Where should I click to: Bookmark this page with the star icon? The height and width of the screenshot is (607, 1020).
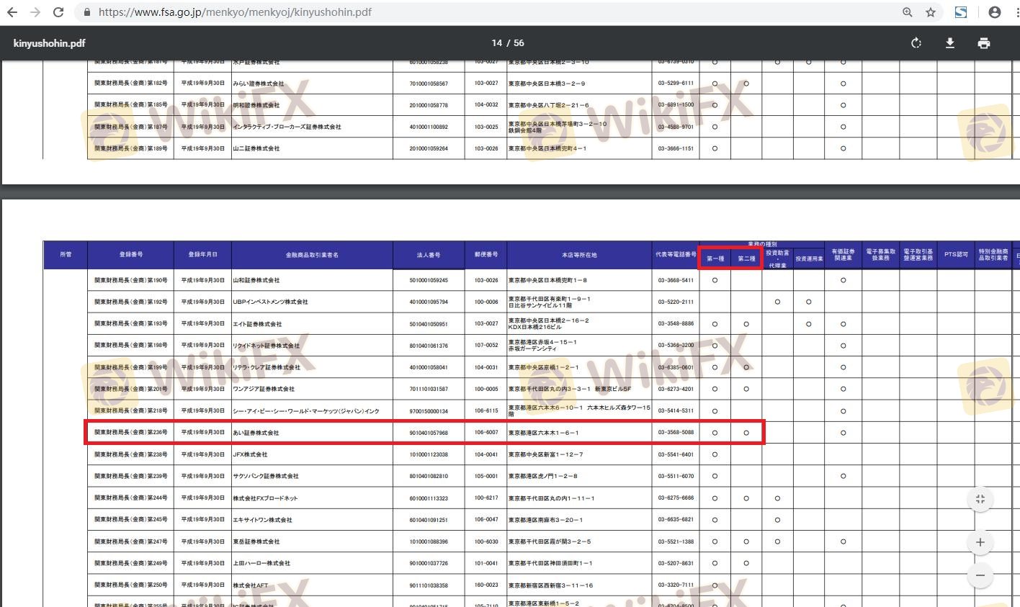[931, 12]
